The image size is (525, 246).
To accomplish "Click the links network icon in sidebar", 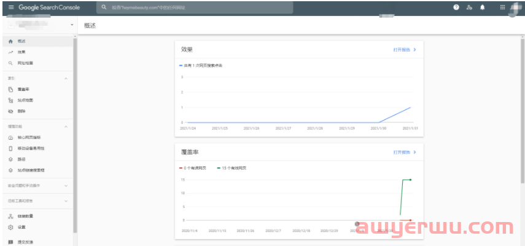I will point(10,216).
